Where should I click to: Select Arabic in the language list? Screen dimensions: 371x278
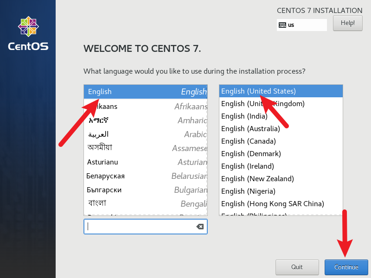146,134
